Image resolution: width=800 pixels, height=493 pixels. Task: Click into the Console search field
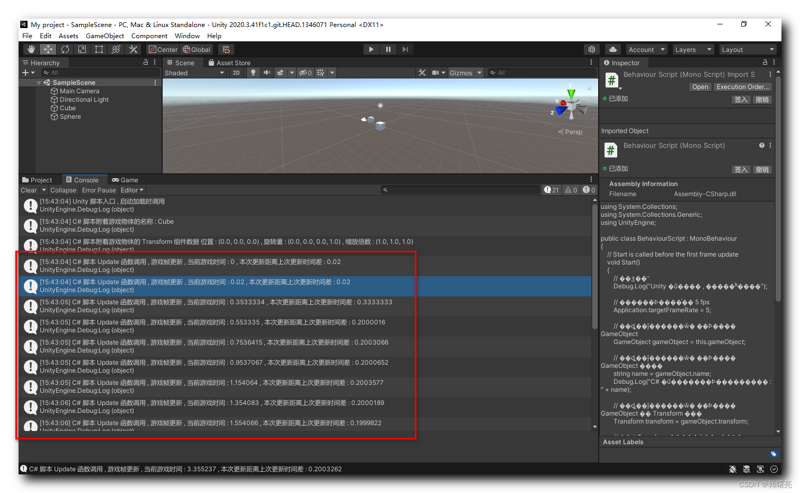[x=461, y=190]
